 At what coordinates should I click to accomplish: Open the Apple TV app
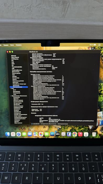[58, 134]
